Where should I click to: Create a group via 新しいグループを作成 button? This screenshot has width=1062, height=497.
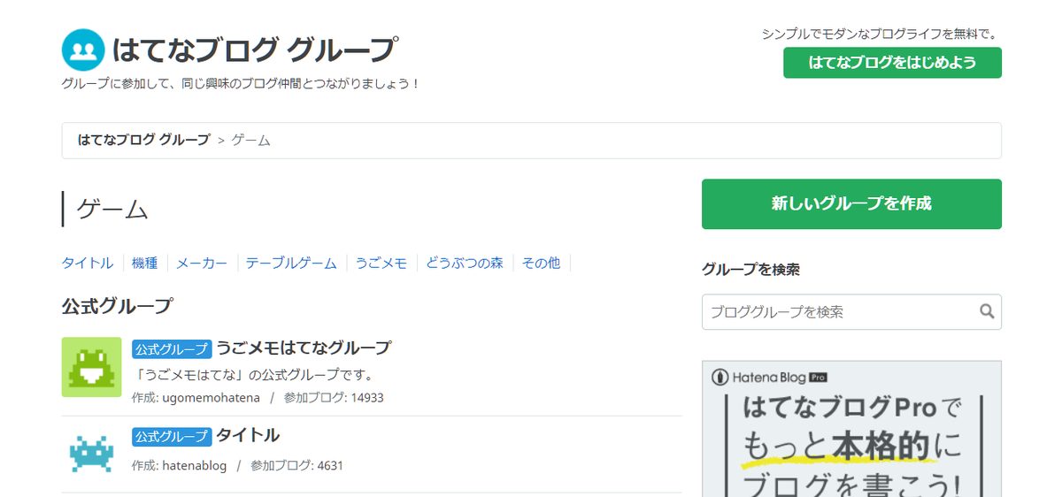click(851, 203)
